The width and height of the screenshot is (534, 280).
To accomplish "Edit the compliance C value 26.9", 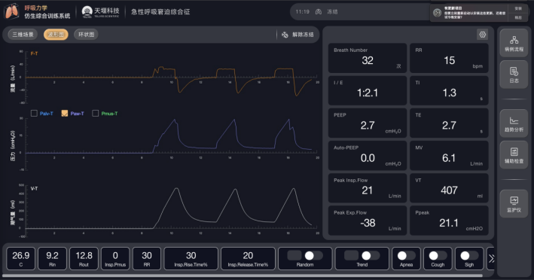I will (x=21, y=259).
